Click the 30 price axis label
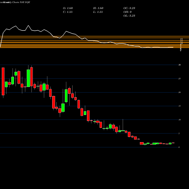 180,65
